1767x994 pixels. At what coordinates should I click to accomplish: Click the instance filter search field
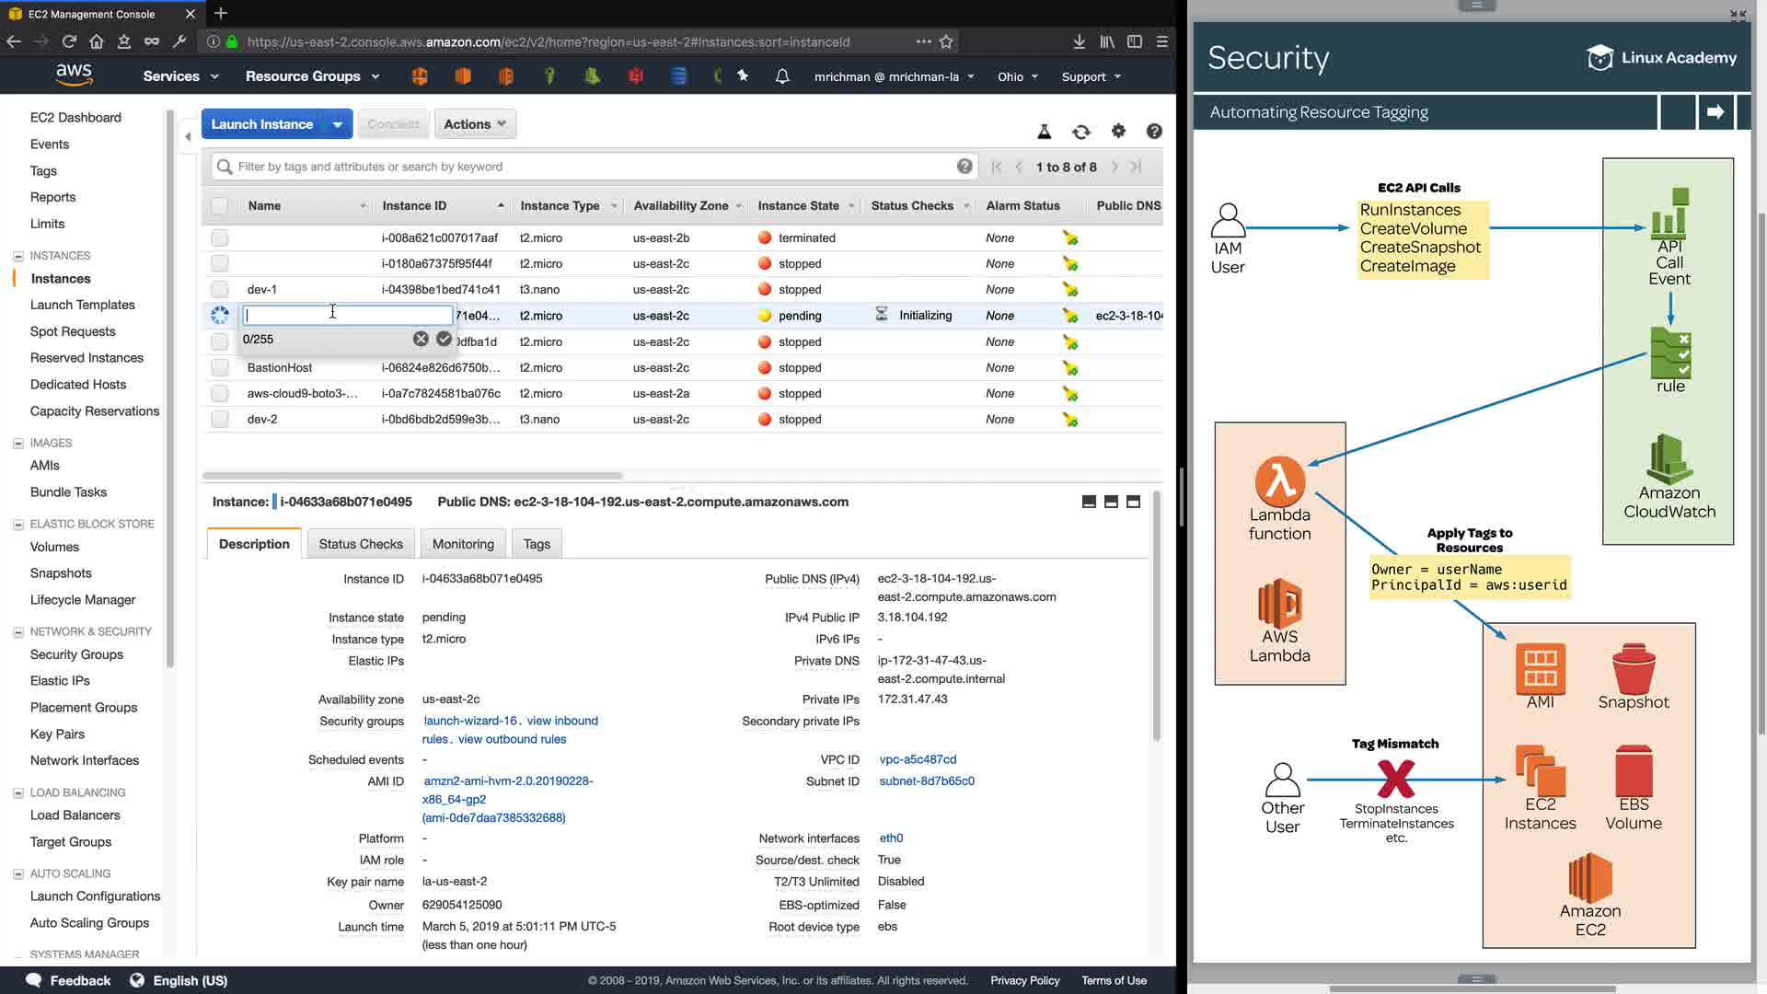pyautogui.click(x=589, y=167)
